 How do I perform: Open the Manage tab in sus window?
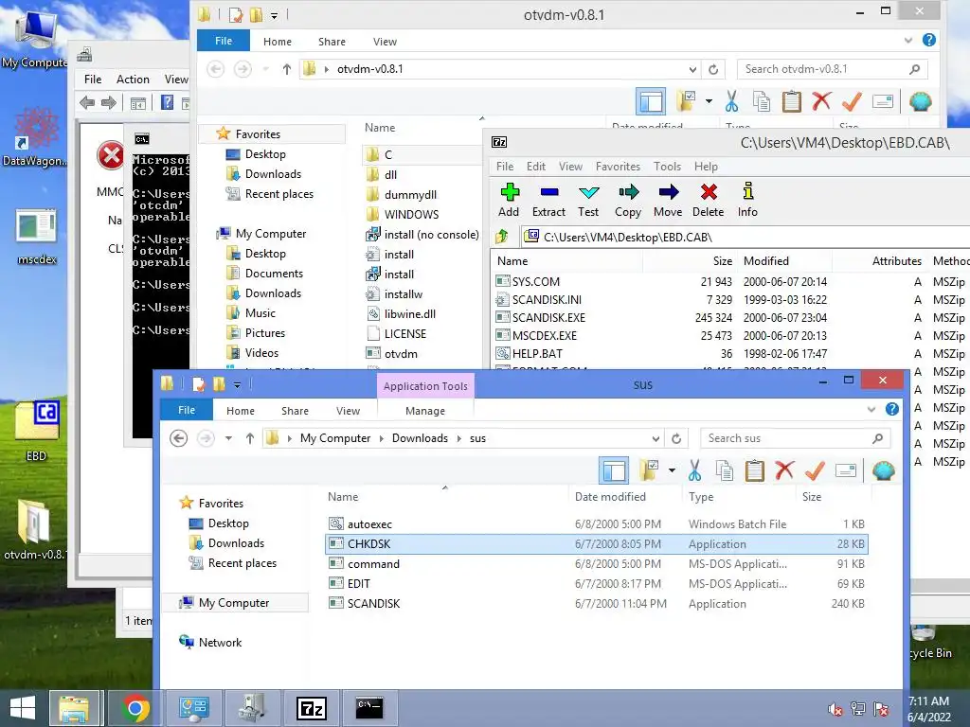(425, 411)
